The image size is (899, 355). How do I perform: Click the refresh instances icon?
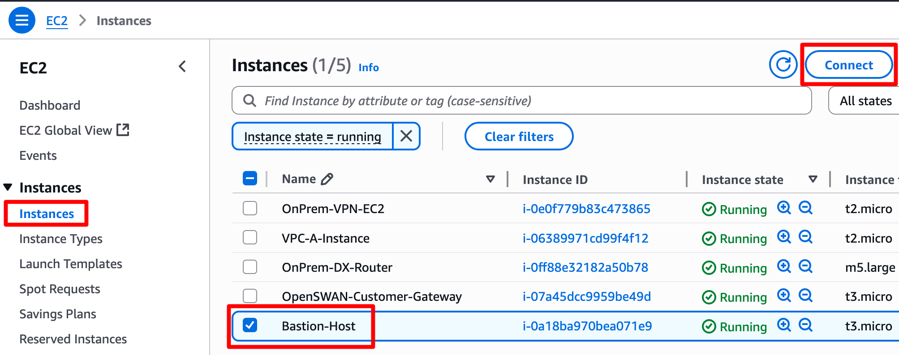pyautogui.click(x=783, y=65)
